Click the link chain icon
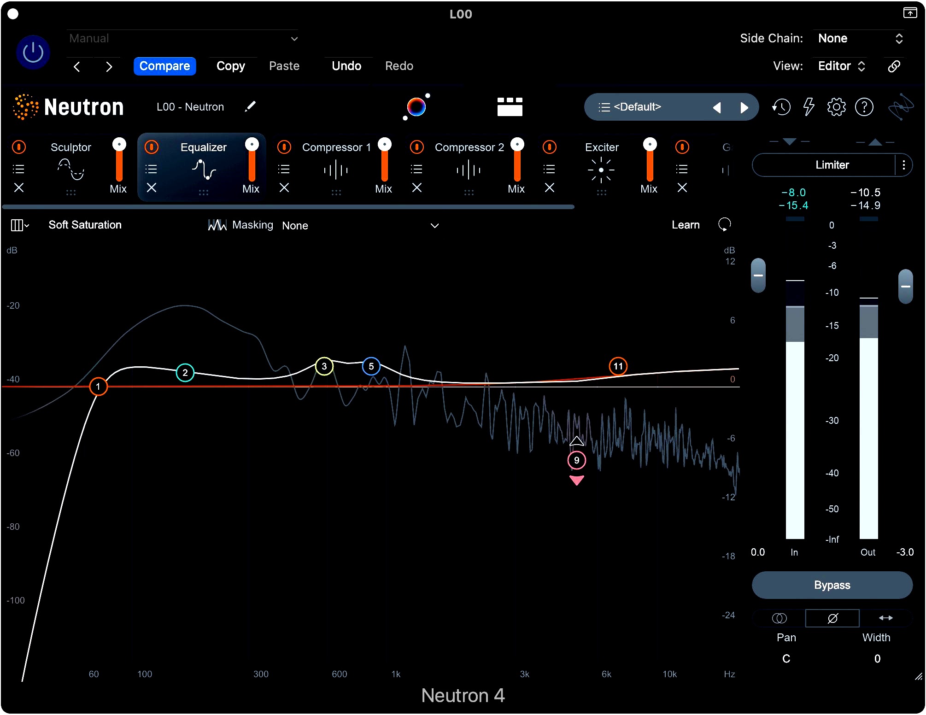Screen dimensions: 926x715 click(894, 66)
